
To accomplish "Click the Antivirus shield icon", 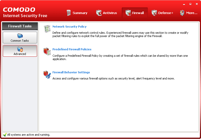I will [x=99, y=13].
